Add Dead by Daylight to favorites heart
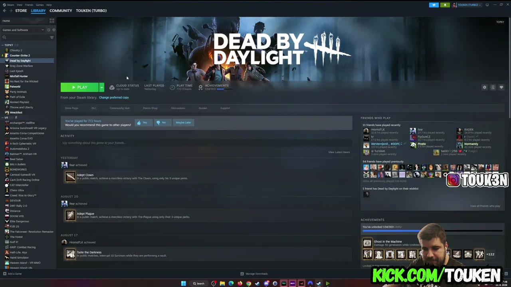511x287 pixels. tap(501, 87)
